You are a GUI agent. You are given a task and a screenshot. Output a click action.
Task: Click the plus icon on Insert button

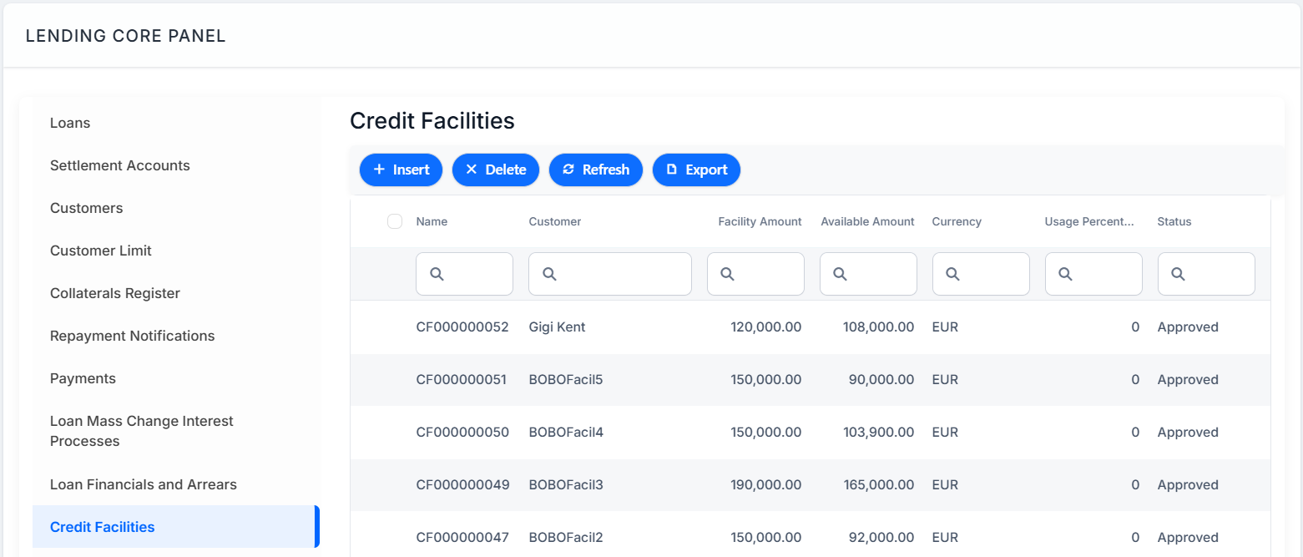pyautogui.click(x=379, y=170)
